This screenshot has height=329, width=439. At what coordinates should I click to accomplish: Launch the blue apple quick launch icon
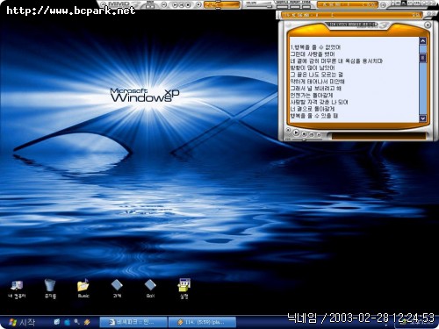[68, 322]
